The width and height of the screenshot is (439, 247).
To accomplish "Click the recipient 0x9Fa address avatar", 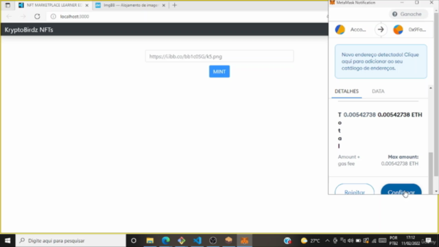I will (x=398, y=30).
